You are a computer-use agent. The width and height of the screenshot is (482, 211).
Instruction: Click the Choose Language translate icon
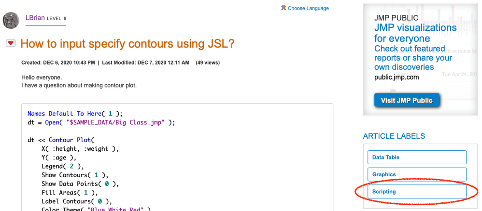click(284, 8)
